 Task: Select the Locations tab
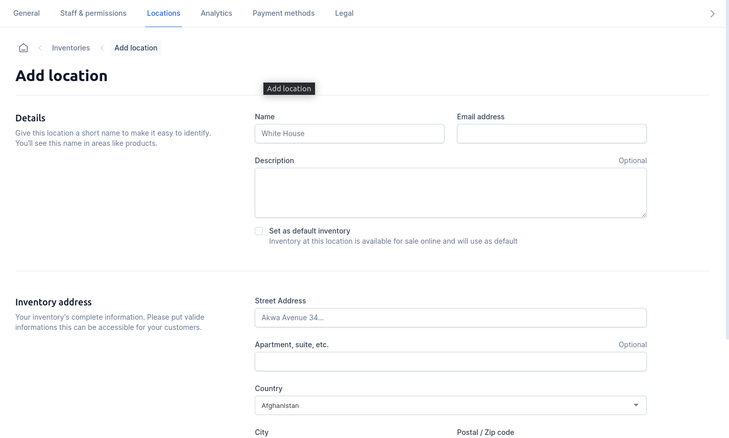163,13
